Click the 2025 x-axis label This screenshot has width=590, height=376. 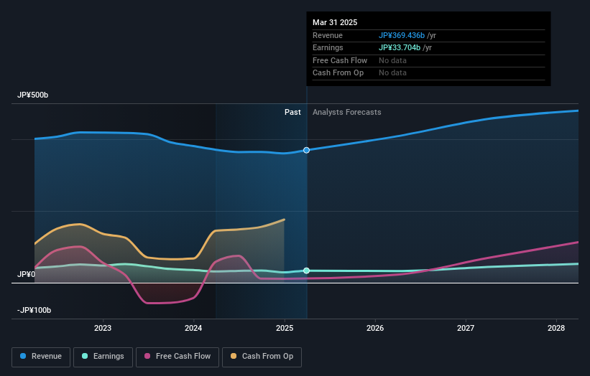(285, 329)
